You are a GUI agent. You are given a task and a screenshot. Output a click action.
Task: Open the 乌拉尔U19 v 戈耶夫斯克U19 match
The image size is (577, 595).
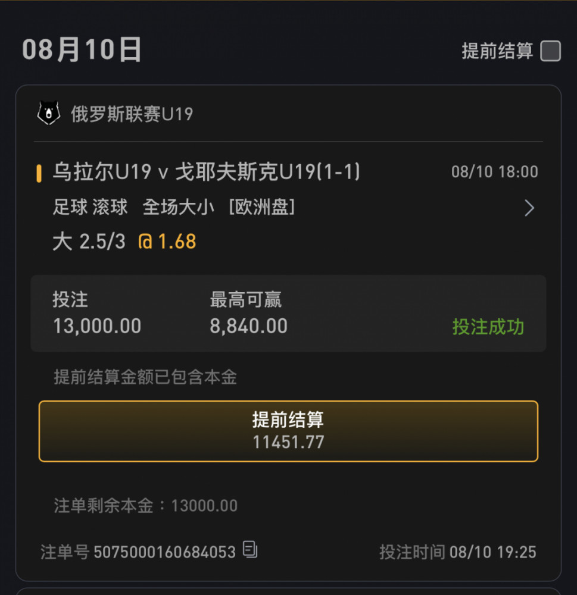coord(206,171)
